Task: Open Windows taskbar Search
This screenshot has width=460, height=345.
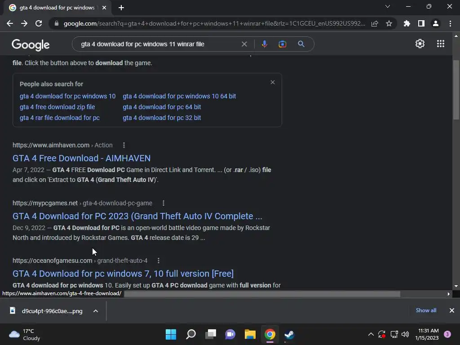Action: click(190, 334)
